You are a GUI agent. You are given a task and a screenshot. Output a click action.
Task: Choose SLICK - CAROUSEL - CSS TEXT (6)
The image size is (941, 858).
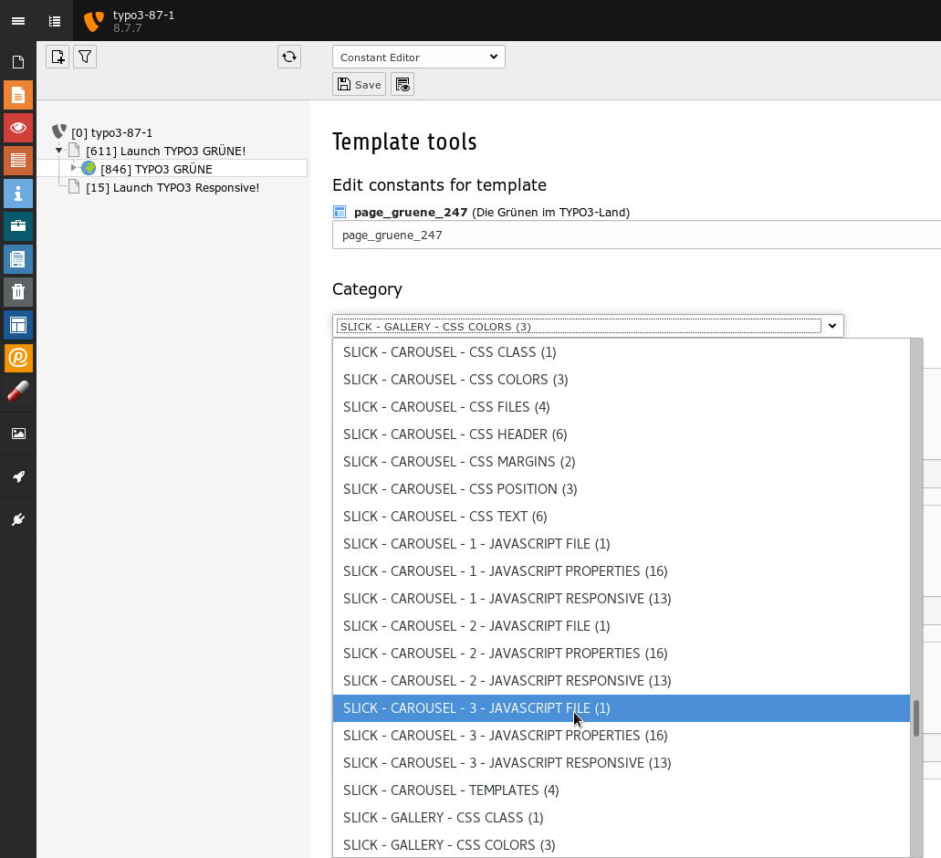(x=622, y=517)
